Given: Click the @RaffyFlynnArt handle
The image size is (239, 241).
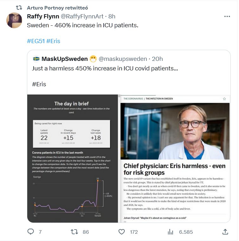Looking at the screenshot, I should pyautogui.click(x=83, y=16).
